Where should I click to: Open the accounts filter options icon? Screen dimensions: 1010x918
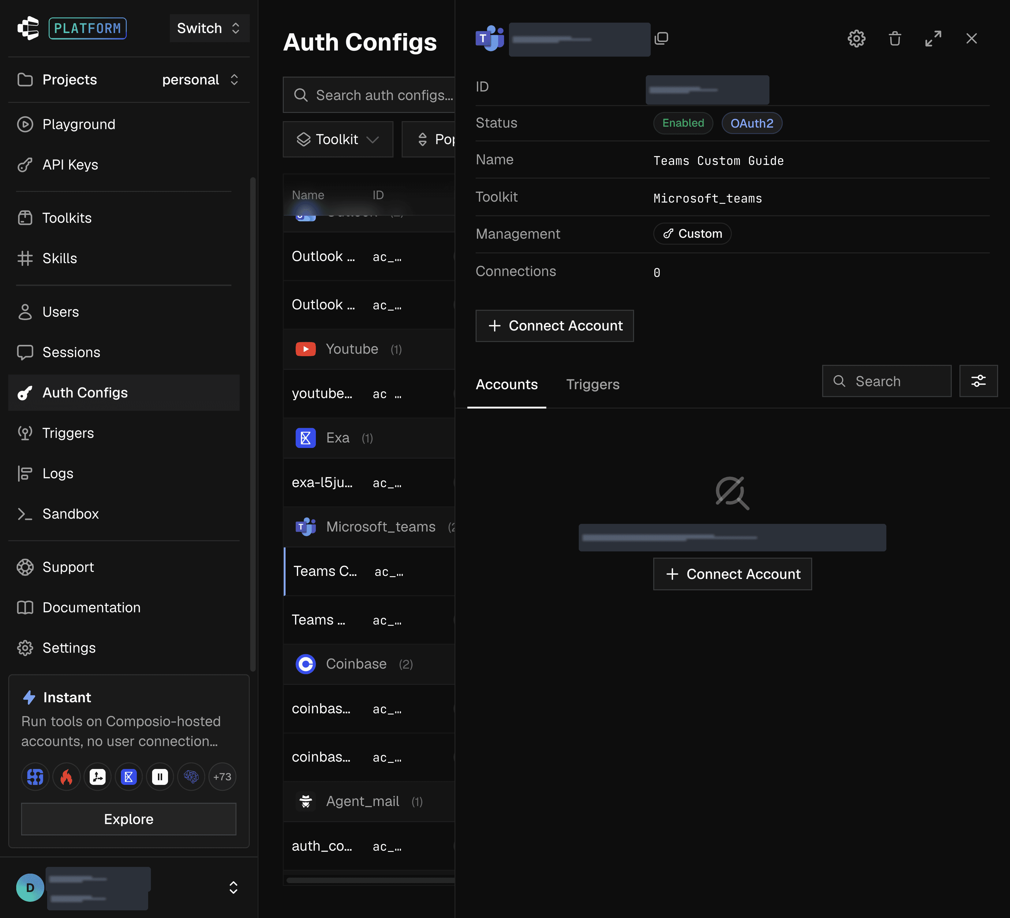978,381
